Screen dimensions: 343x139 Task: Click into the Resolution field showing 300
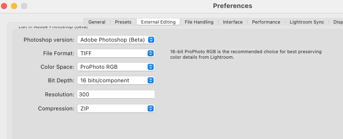[116, 95]
